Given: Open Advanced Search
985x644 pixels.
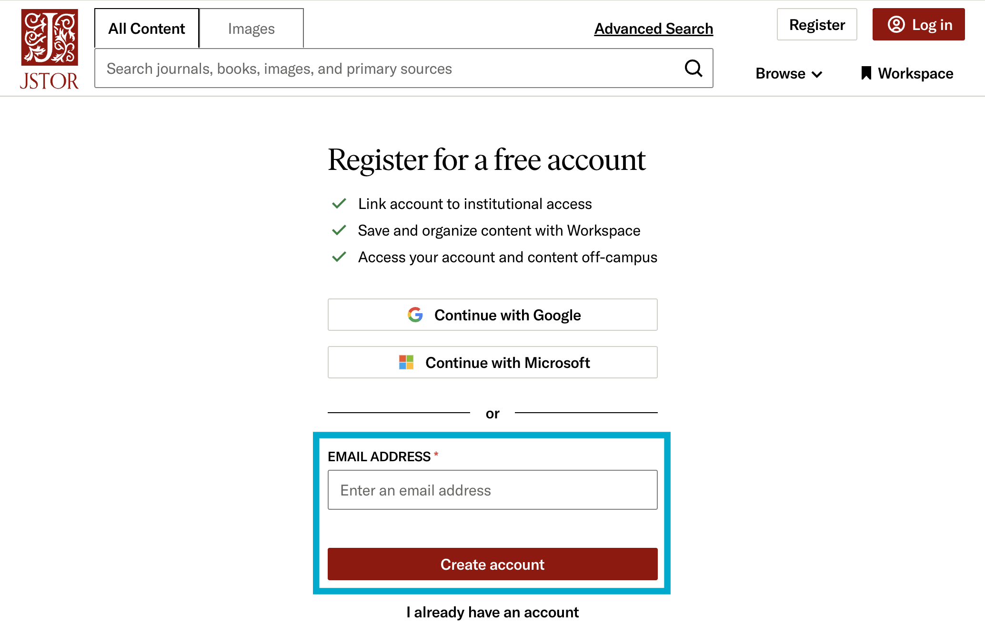Looking at the screenshot, I should tap(653, 28).
